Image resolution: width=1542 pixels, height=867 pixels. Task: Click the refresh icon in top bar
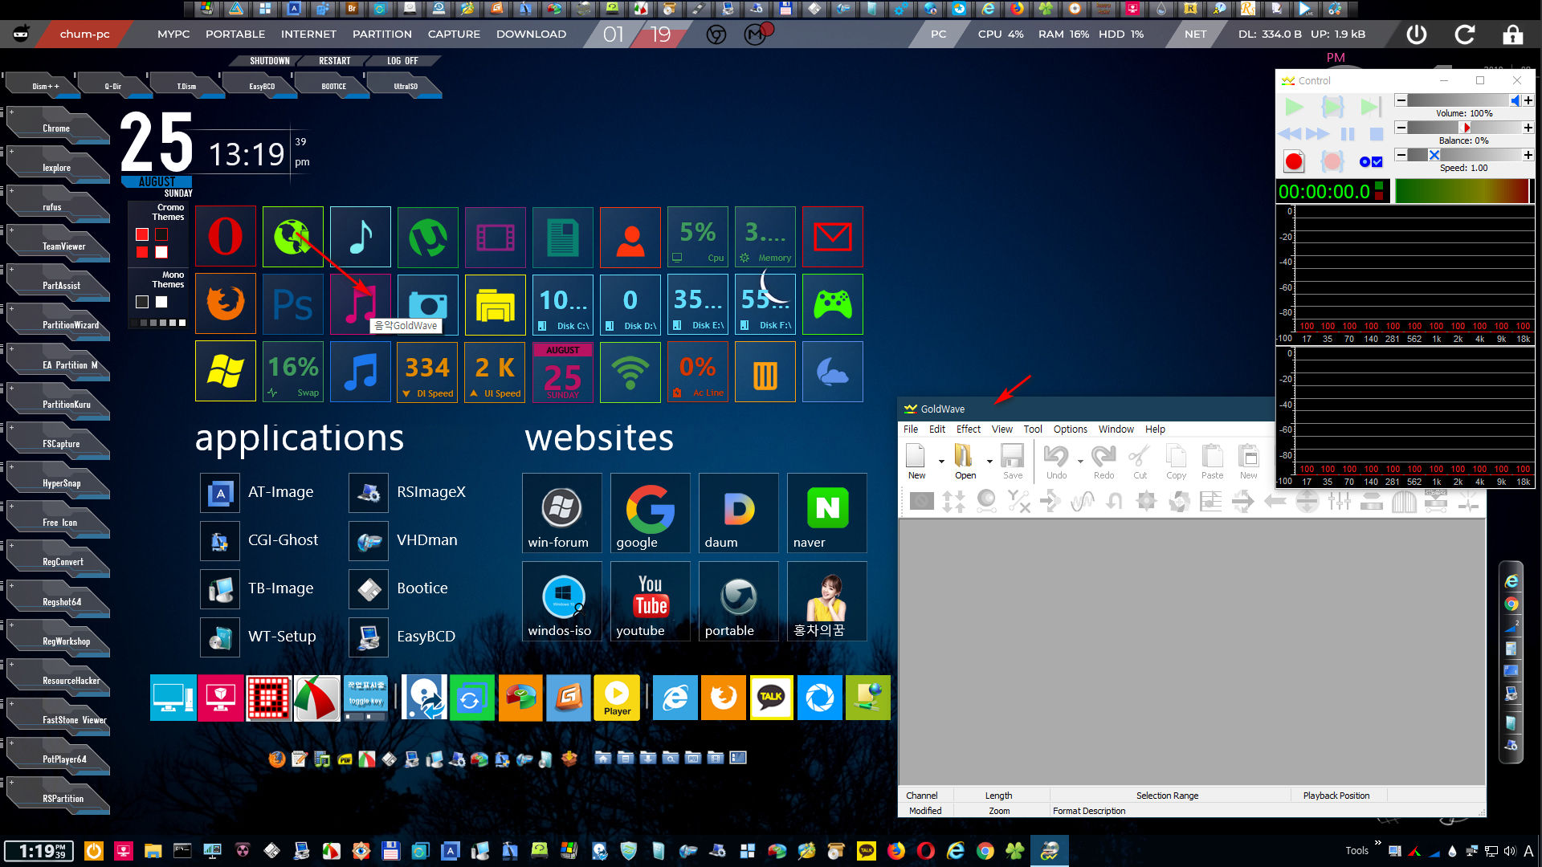(1465, 35)
